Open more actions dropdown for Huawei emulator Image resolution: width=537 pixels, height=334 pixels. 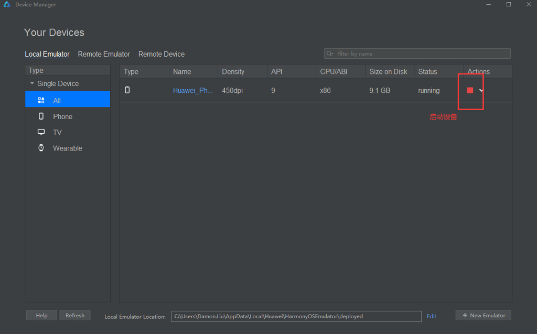coord(481,90)
